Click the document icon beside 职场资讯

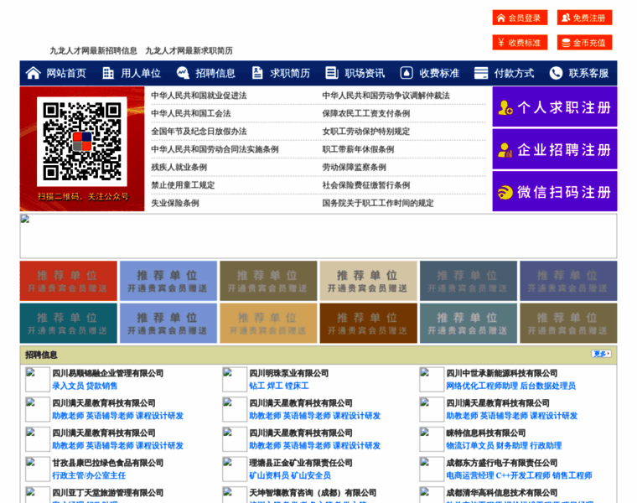[x=332, y=73]
